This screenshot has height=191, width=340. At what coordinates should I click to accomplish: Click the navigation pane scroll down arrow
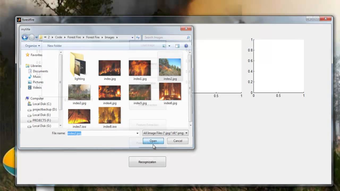(x=61, y=125)
